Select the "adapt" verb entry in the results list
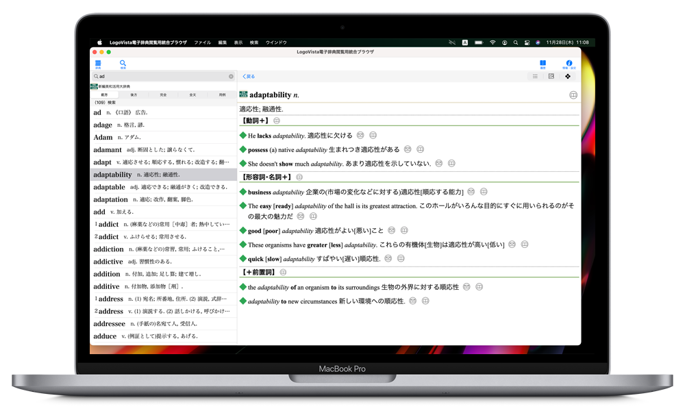This screenshot has height=411, width=685. point(164,162)
